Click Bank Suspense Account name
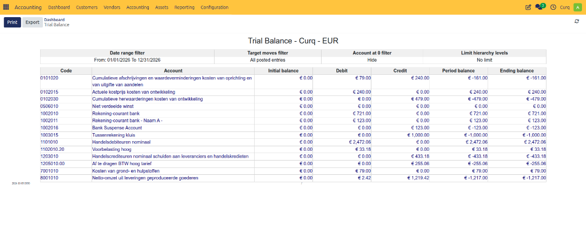The image size is (586, 232). [117, 128]
